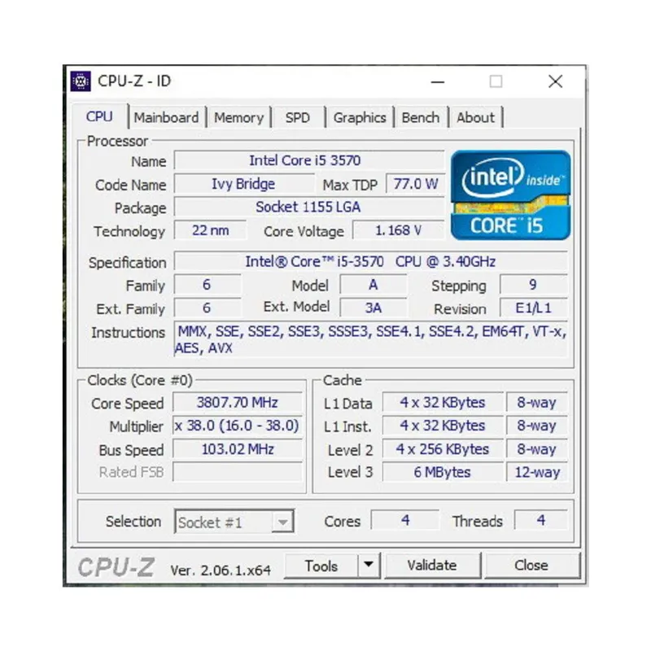Click the Validate button

(x=432, y=565)
